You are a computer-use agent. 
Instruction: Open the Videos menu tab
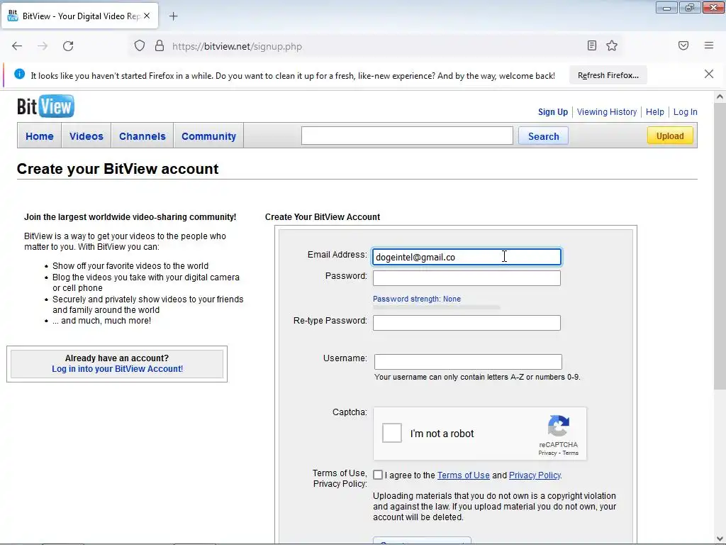pos(86,136)
